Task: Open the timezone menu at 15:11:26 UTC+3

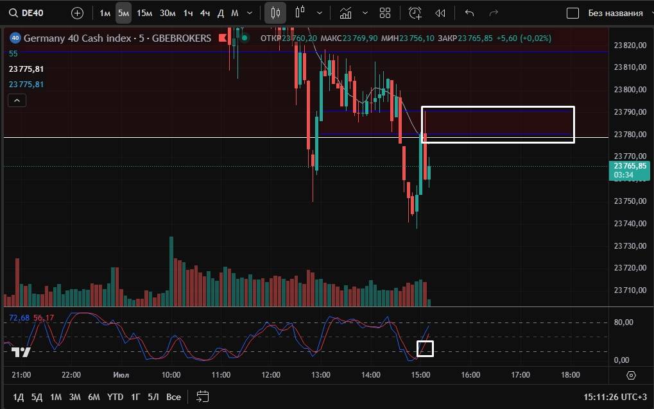Action: pyautogui.click(x=615, y=397)
